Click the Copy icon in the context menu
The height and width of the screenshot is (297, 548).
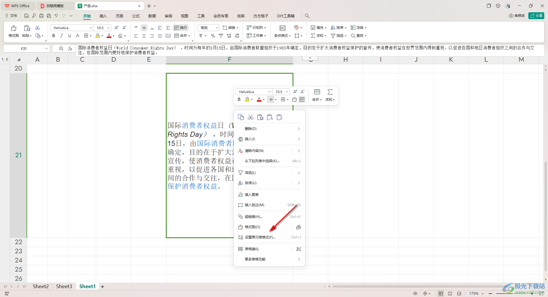pos(241,117)
